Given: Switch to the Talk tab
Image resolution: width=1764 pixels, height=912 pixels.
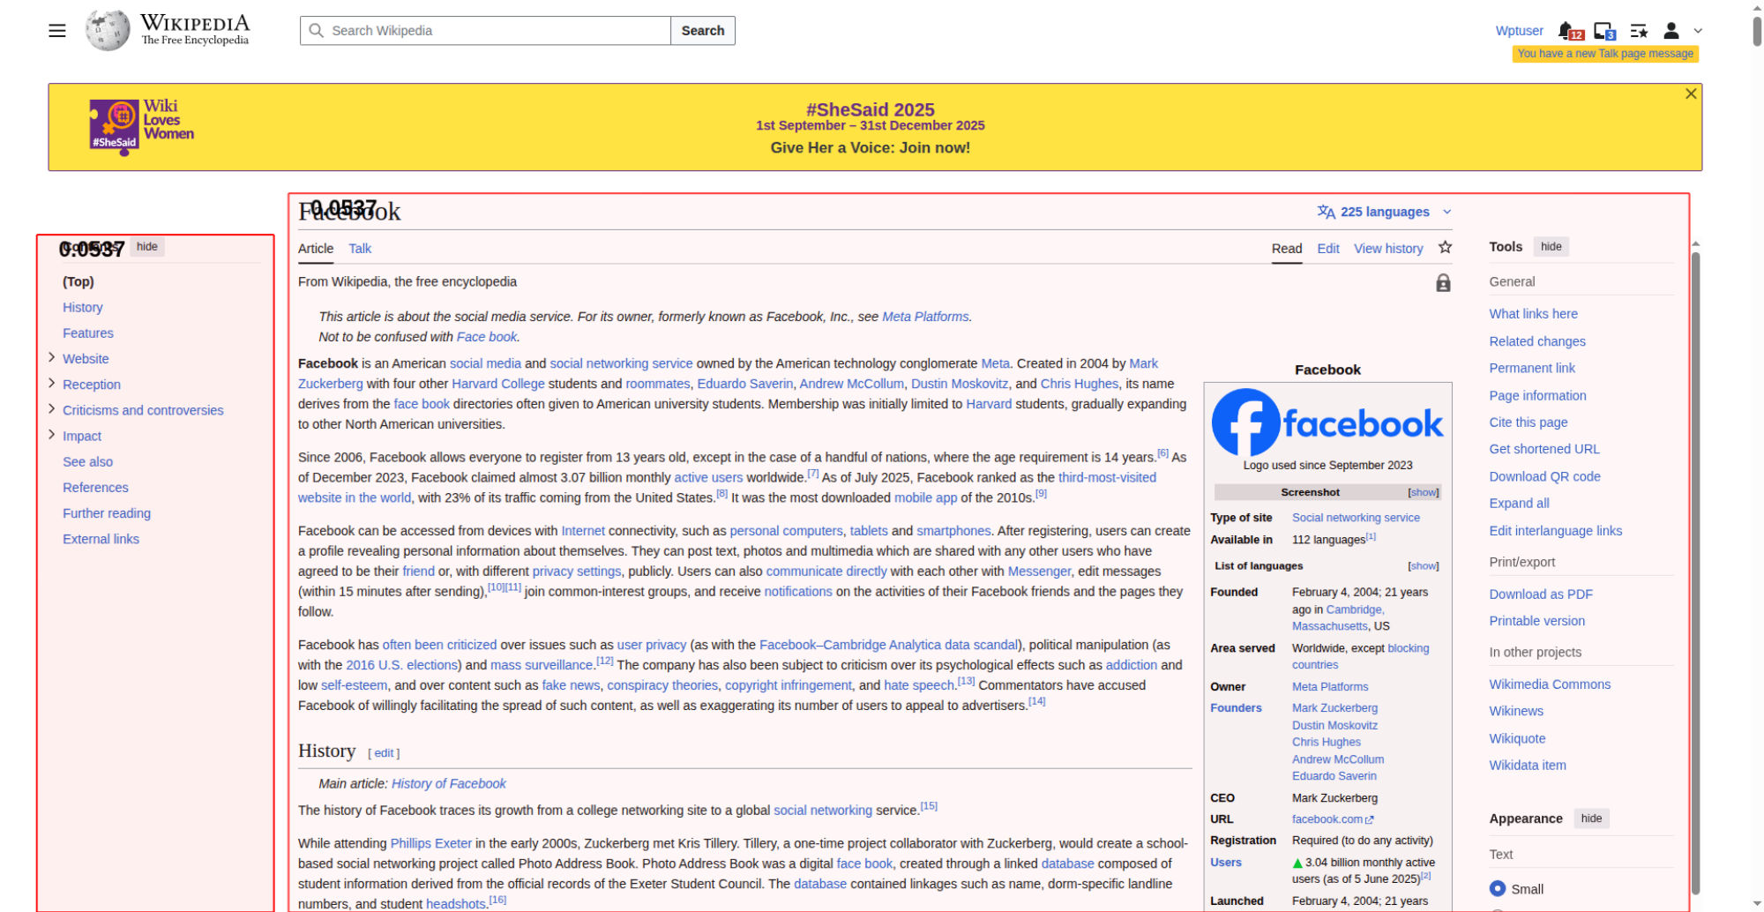Looking at the screenshot, I should click(360, 249).
